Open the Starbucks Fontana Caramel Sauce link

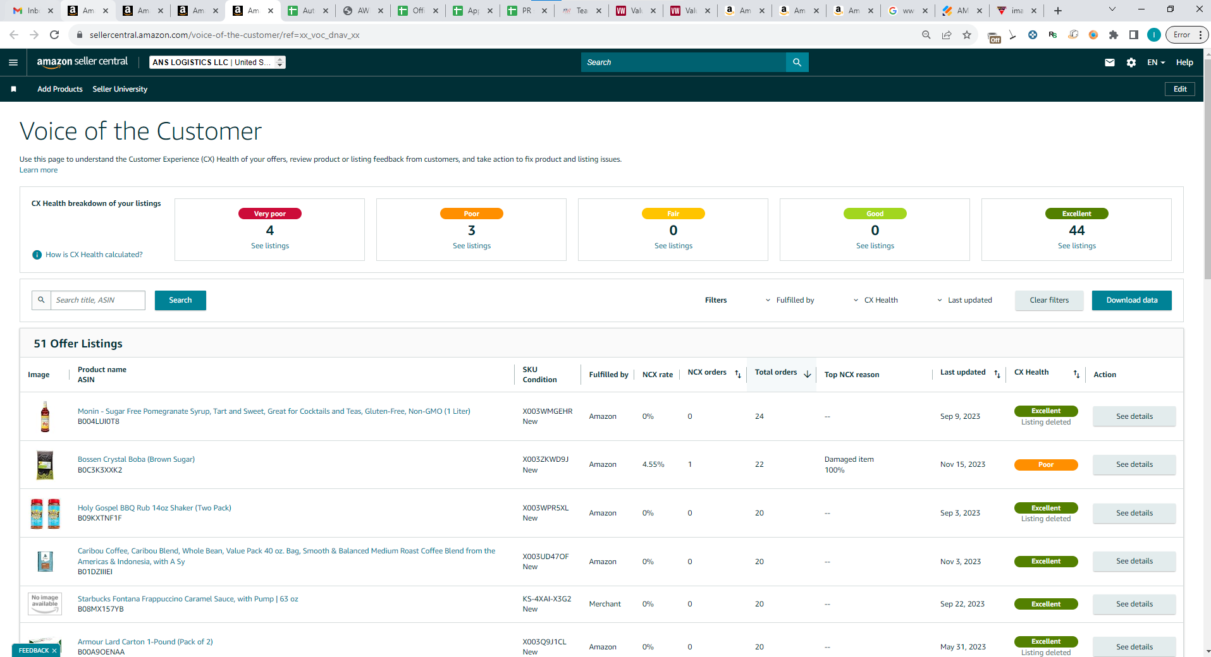point(188,599)
